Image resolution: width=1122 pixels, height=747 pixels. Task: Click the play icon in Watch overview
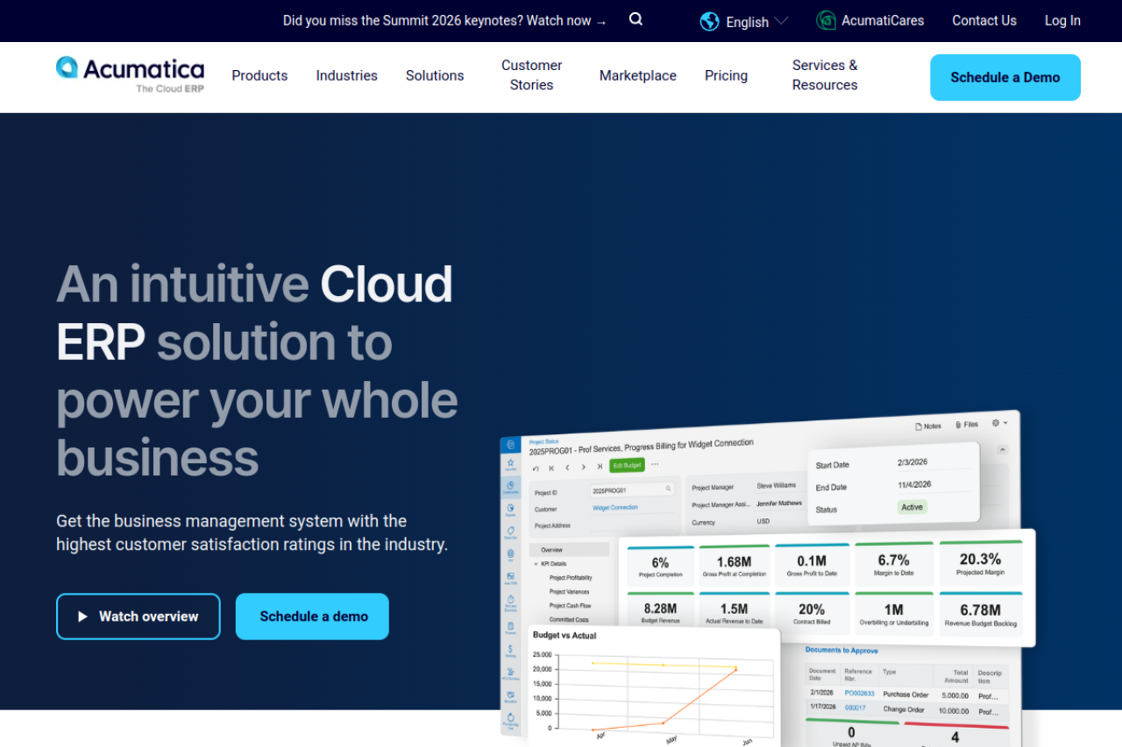pos(83,617)
